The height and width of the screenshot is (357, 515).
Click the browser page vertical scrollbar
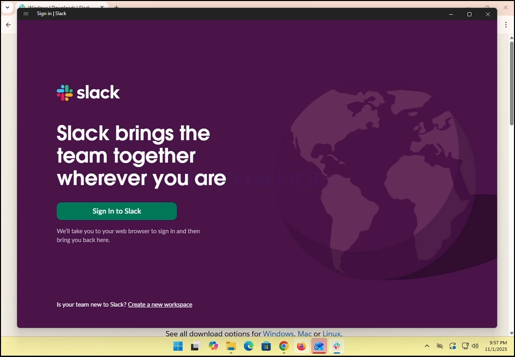pos(511,83)
